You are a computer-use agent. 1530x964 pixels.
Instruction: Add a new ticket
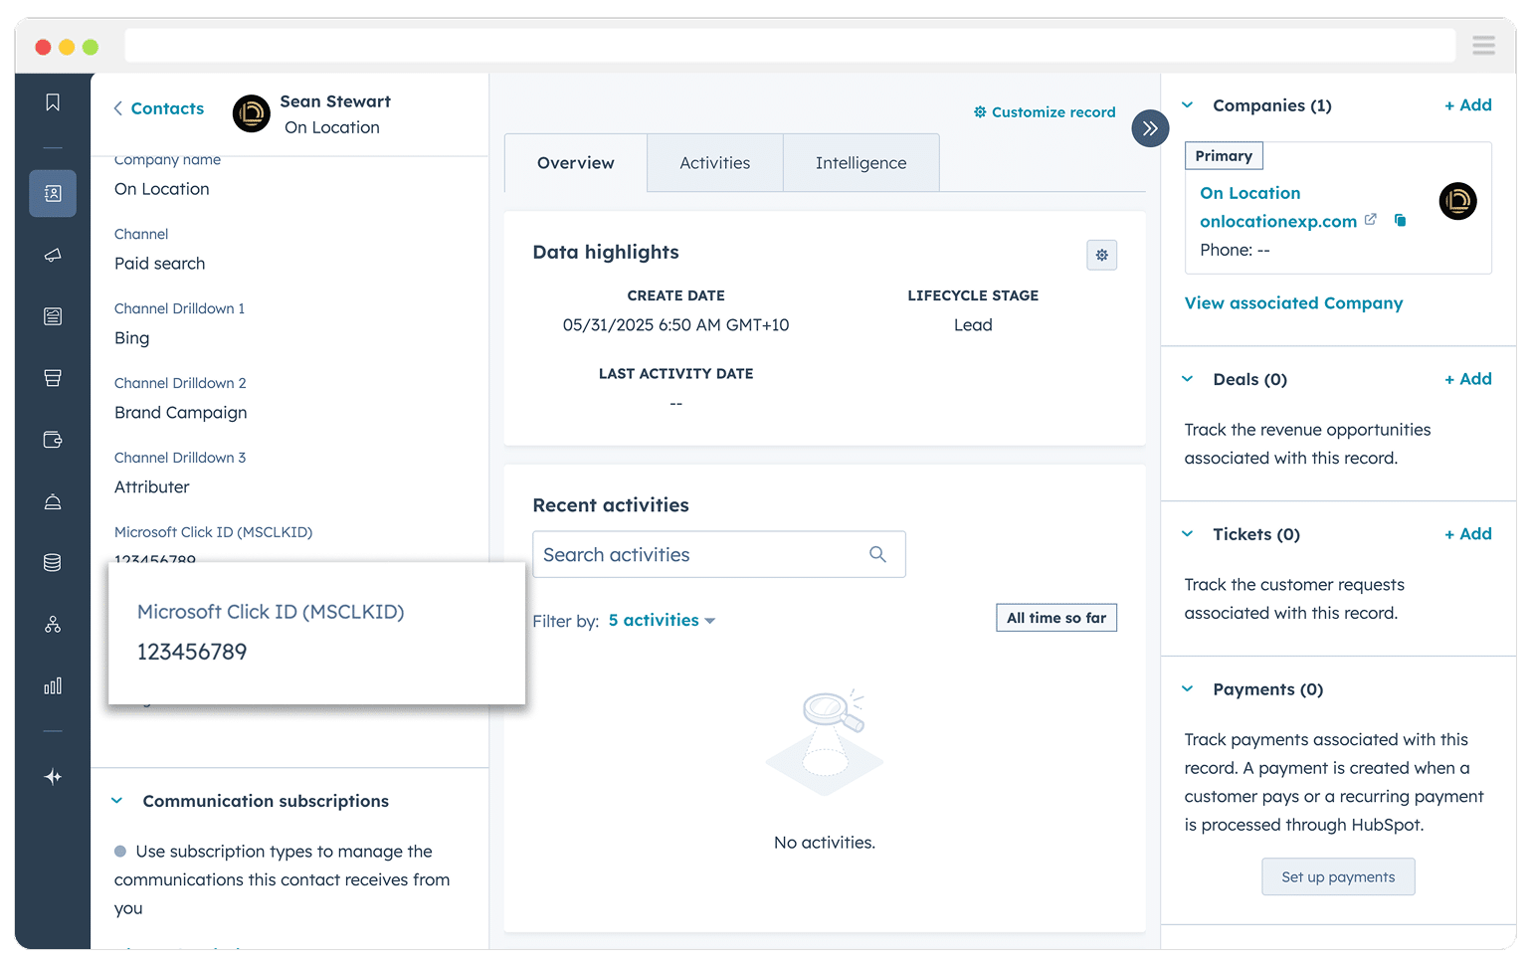click(x=1468, y=533)
